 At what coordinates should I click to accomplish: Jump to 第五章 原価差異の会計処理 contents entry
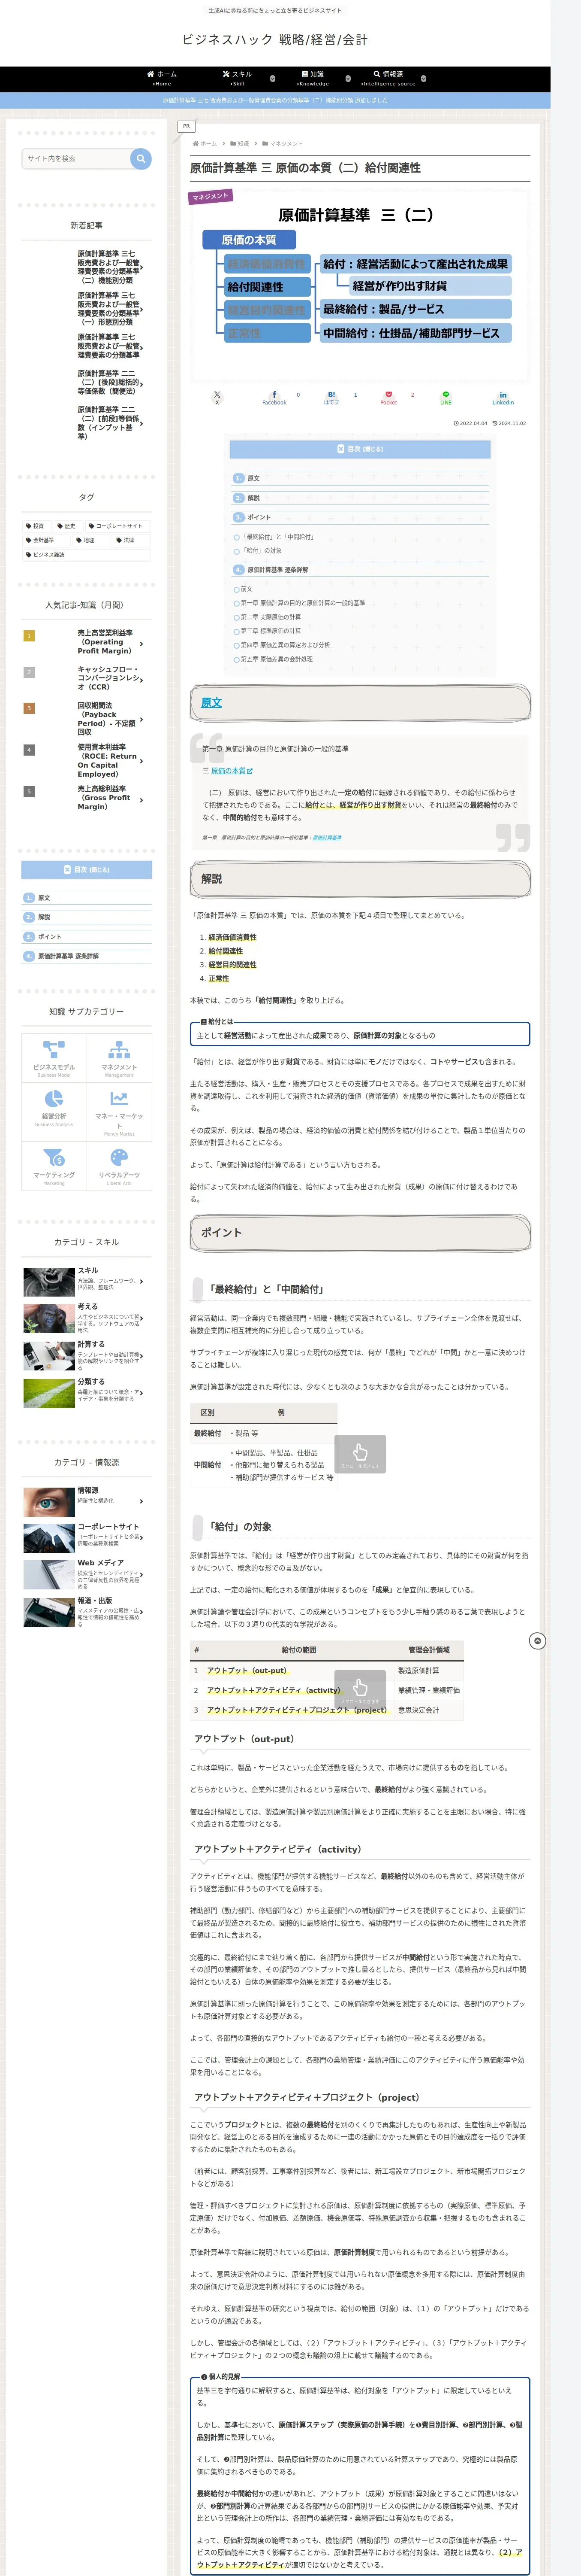276,659
